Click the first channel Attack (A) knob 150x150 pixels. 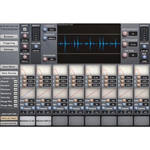(24, 77)
